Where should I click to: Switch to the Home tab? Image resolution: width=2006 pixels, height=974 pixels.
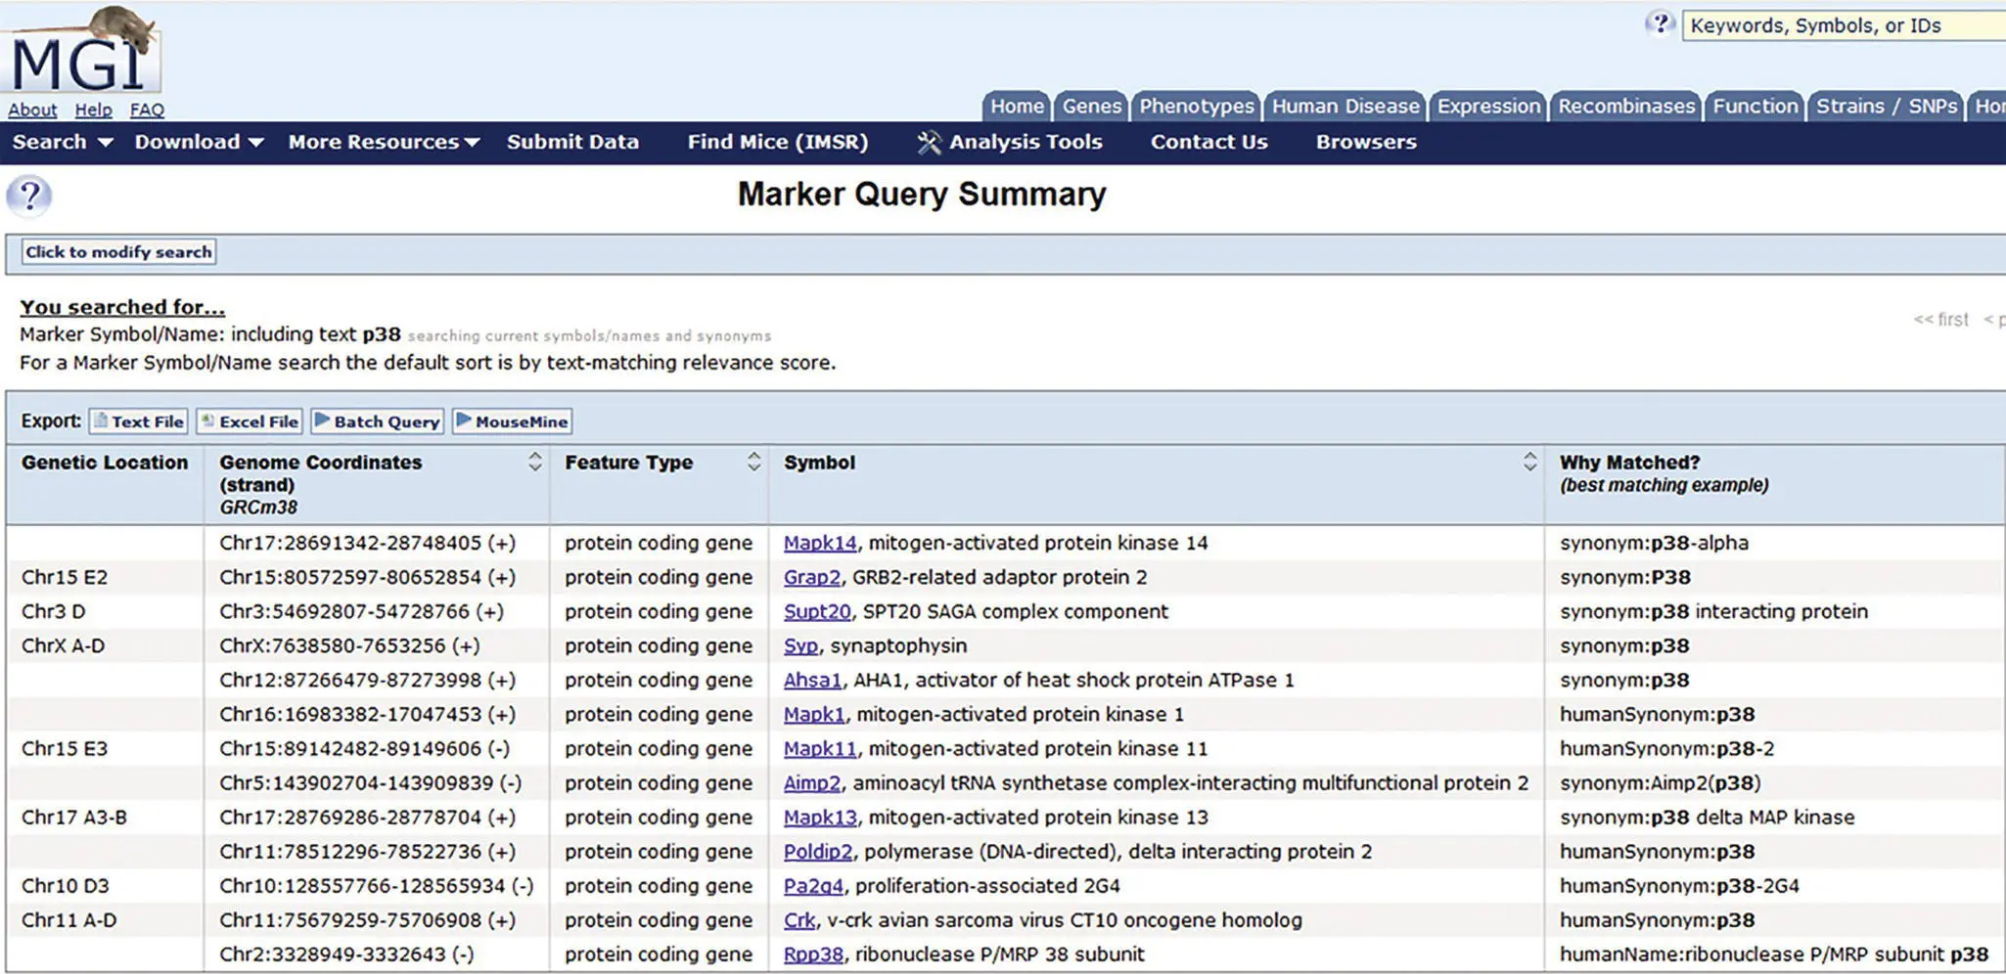point(1017,106)
